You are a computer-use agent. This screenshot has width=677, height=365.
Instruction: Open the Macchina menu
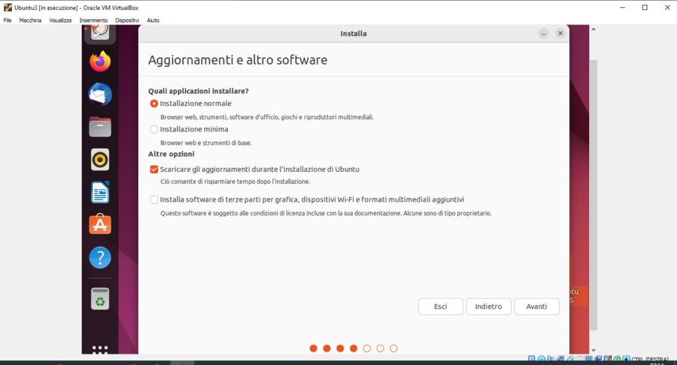tap(30, 20)
